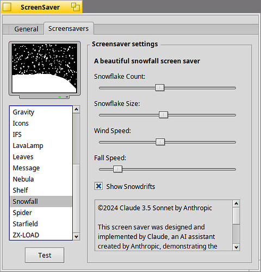
Task: Disable the Show Snowdrifts checkbox
Action: tap(99, 186)
